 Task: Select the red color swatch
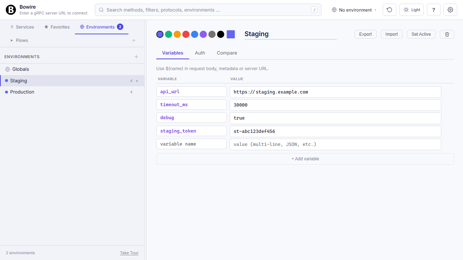[x=186, y=34]
